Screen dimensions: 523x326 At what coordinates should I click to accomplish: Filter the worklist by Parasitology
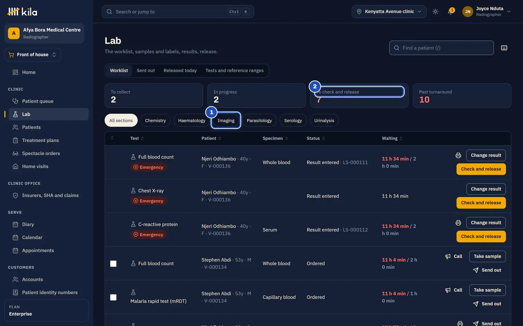259,121
